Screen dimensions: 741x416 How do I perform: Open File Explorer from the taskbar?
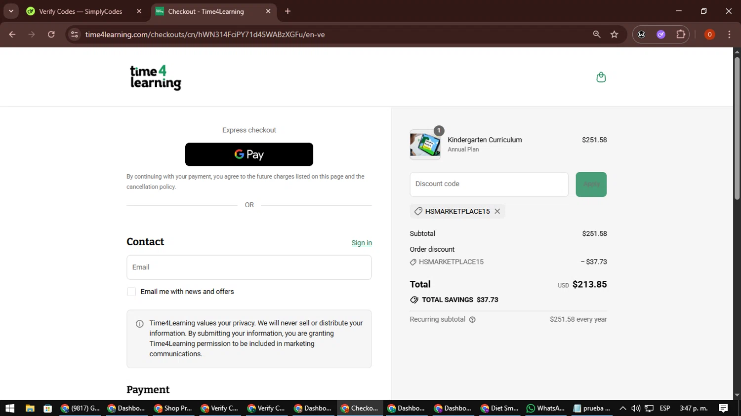pyautogui.click(x=30, y=408)
